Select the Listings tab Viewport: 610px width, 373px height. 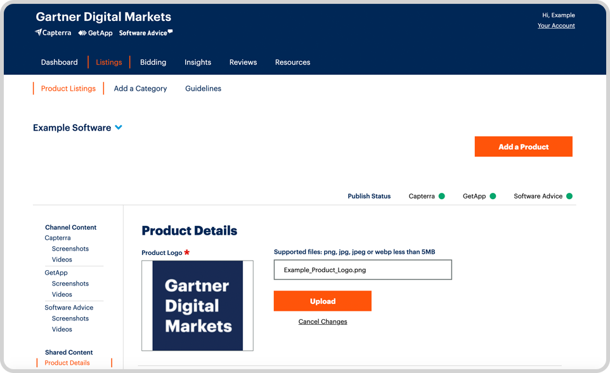[x=109, y=62]
